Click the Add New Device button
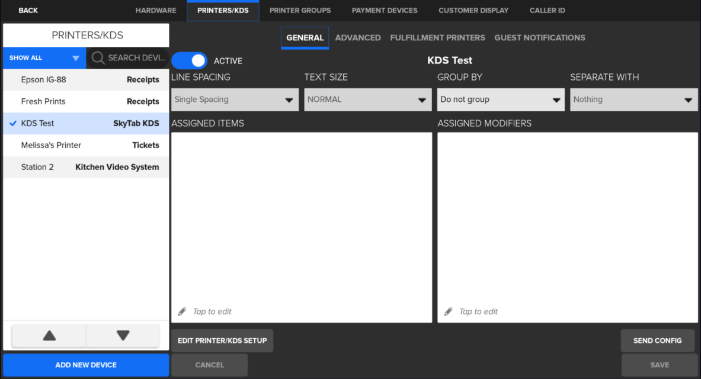701x379 pixels. pyautogui.click(x=86, y=365)
